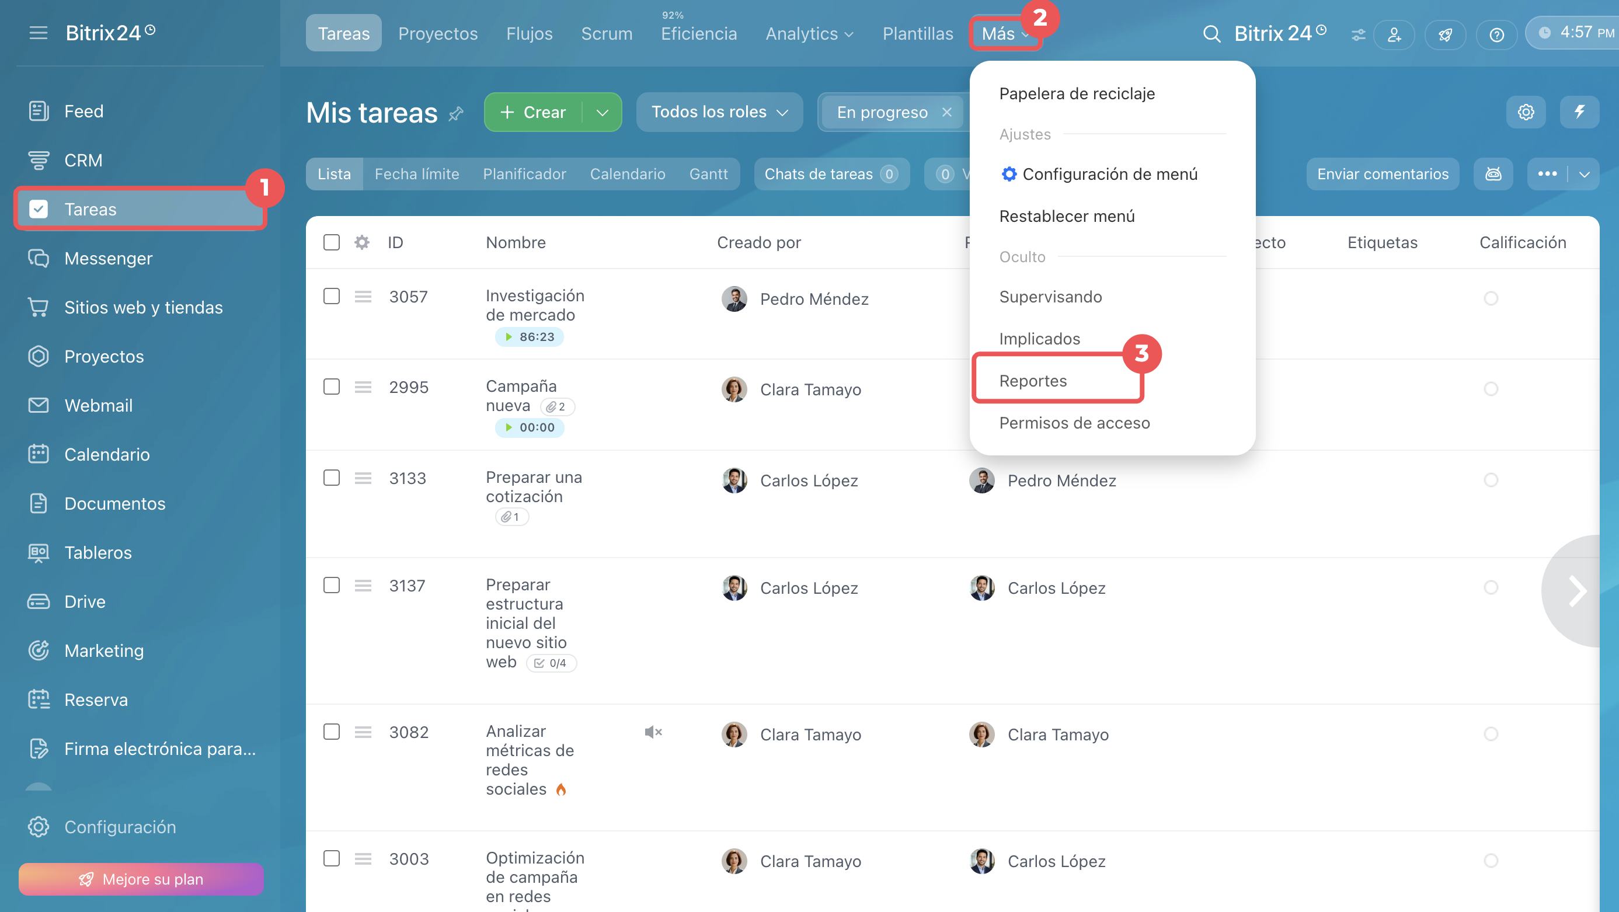Click the Mejore su plan button

(x=141, y=879)
